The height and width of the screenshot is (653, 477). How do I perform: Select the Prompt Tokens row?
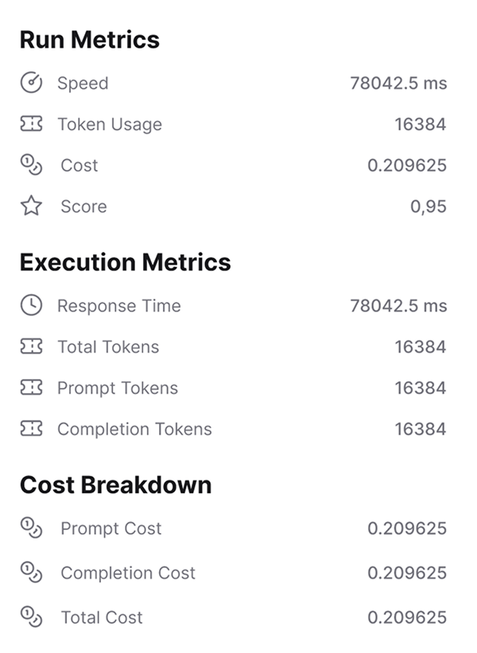238,388
